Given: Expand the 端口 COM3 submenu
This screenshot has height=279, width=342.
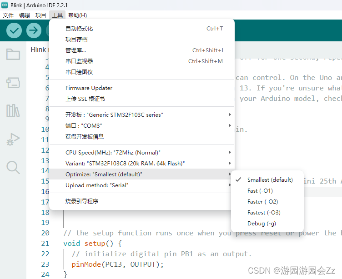Looking at the screenshot, I should click(142, 126).
